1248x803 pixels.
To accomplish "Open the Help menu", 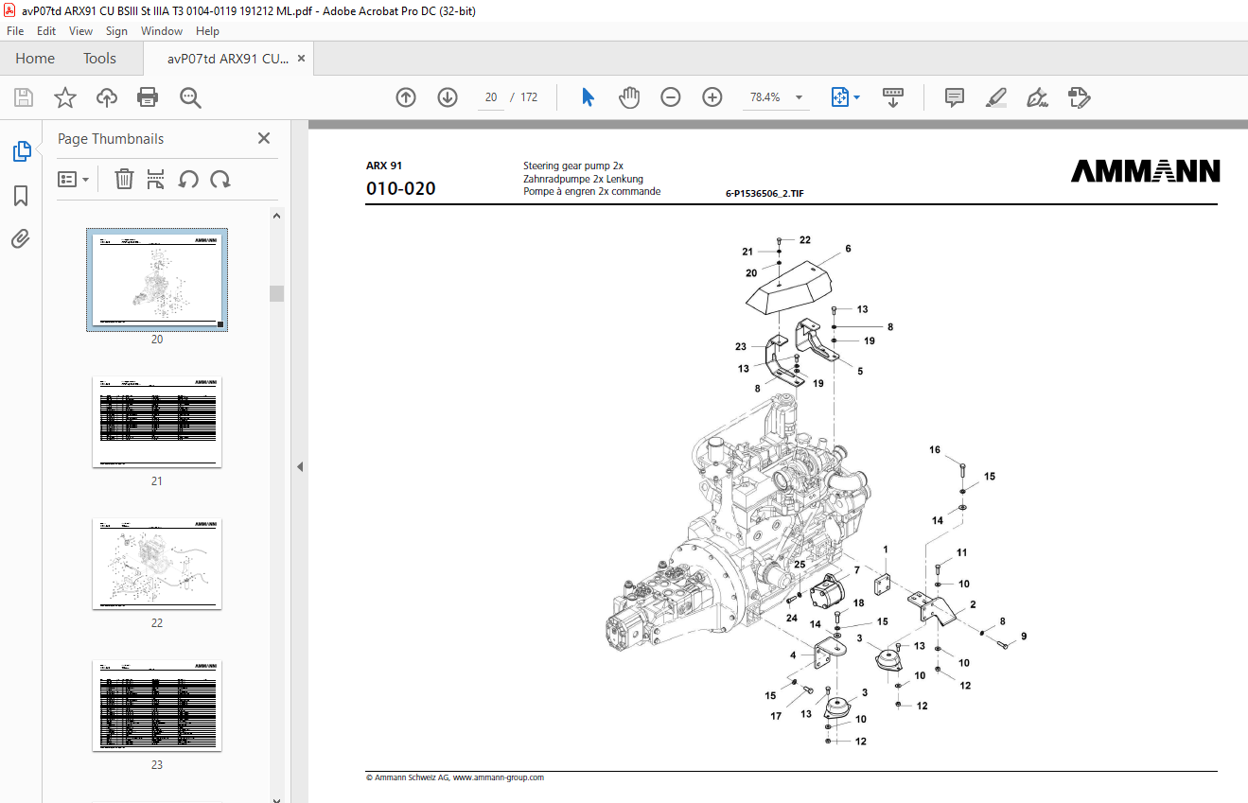I will (207, 31).
